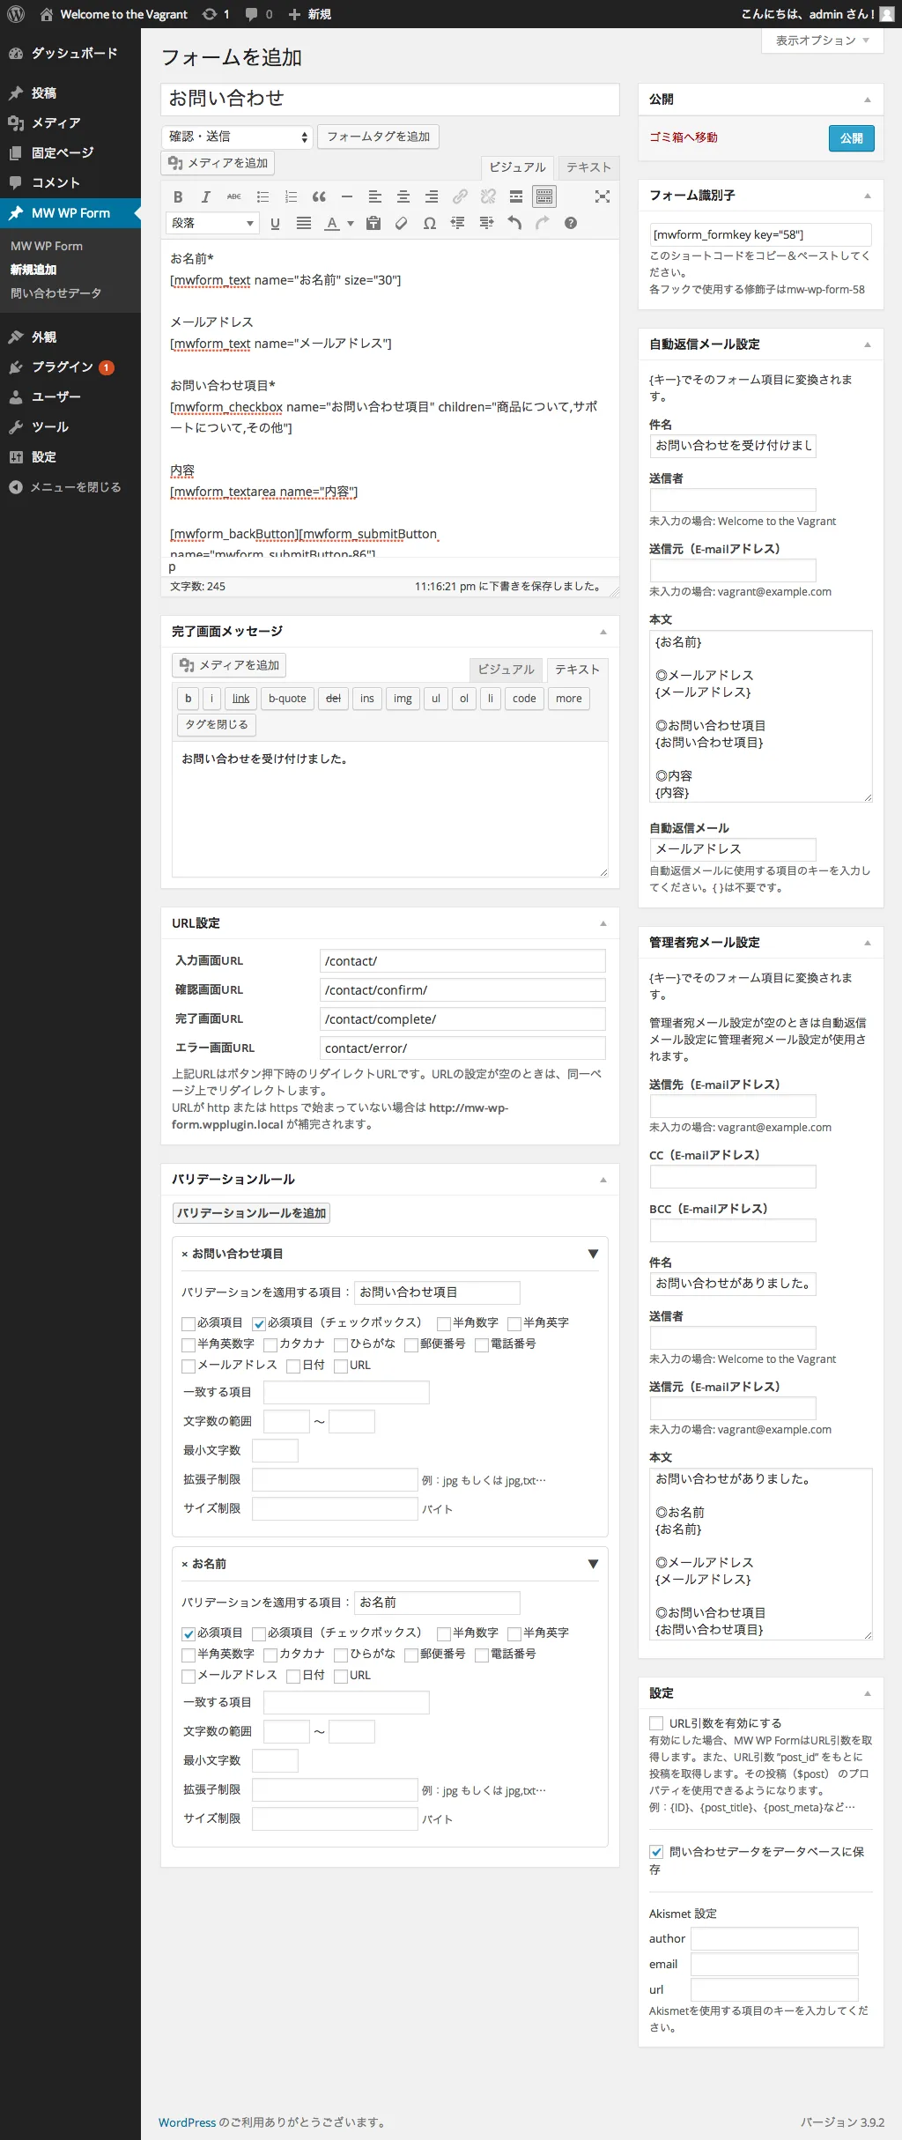Switch form editor to テキスト tab
Image resolution: width=902 pixels, height=2140 pixels.
point(588,167)
